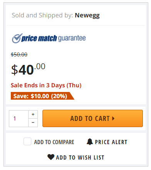The height and width of the screenshot is (170, 151).
Task: Click Add to Wish List text
Action: (80, 158)
